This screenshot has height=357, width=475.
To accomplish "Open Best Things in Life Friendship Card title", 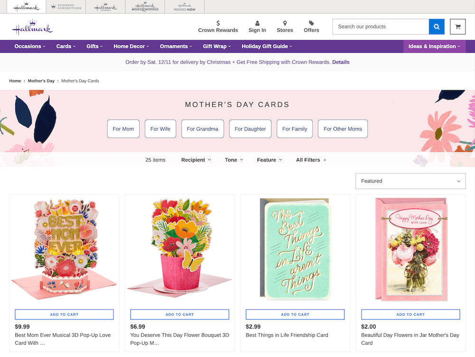I will pyautogui.click(x=287, y=335).
